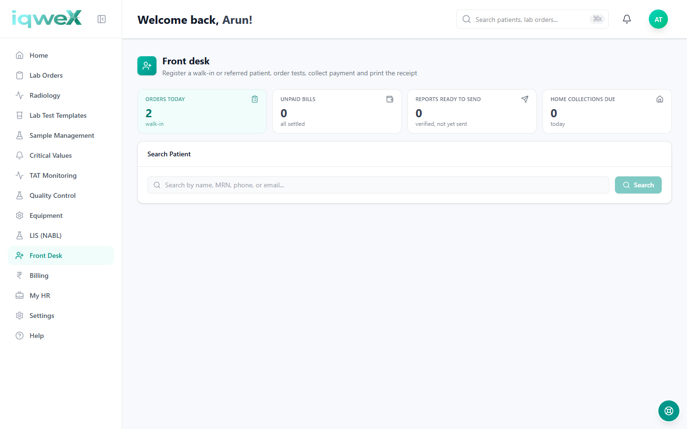
Task: Click the Orders Today clipboard icon
Action: [x=255, y=99]
